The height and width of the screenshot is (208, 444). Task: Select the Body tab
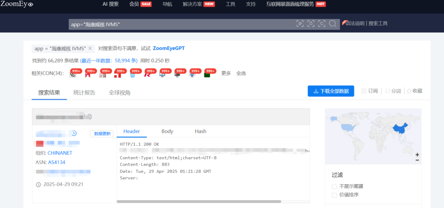167,131
